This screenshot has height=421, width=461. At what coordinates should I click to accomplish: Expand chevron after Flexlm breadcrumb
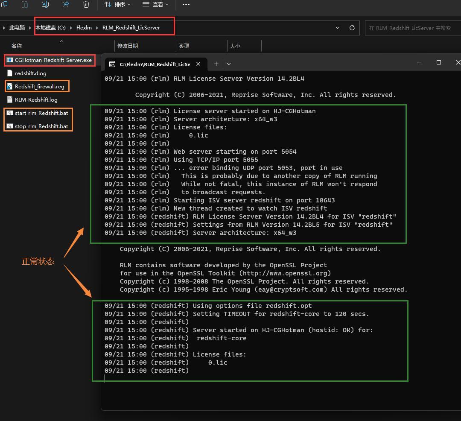tap(97, 28)
